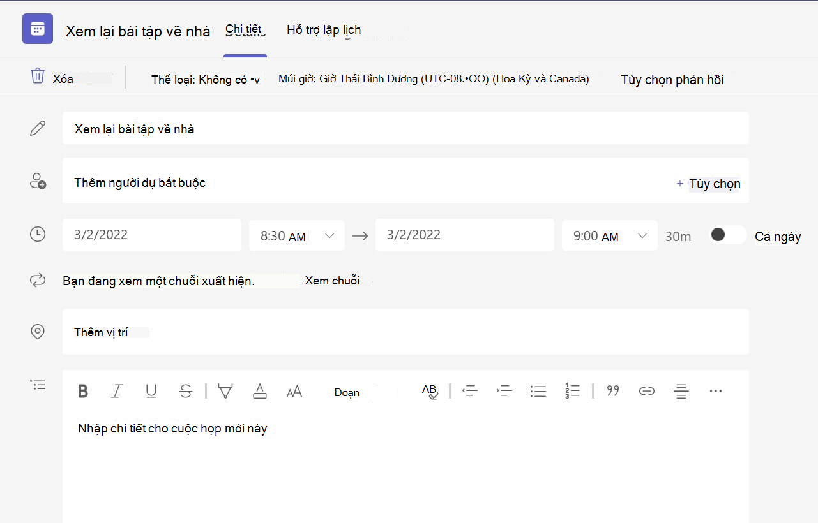
Task: Open the 8:30 AM start time dropdown
Action: (x=297, y=235)
